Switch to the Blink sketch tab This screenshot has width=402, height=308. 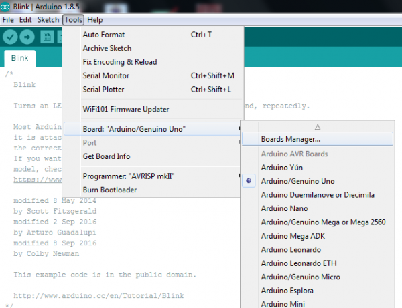19,58
